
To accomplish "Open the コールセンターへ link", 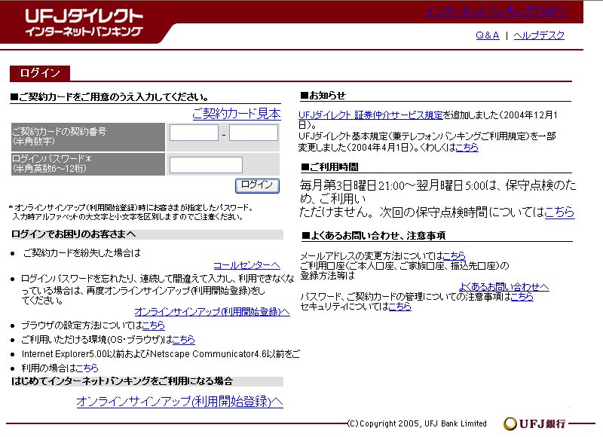I will [246, 265].
